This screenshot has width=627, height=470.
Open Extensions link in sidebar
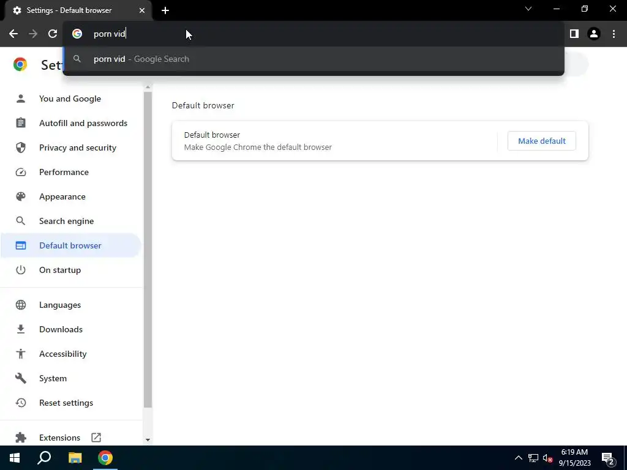coord(59,438)
